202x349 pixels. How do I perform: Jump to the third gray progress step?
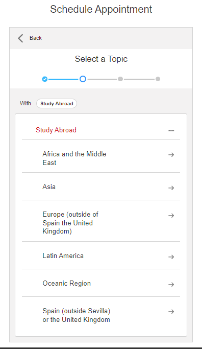pos(120,79)
